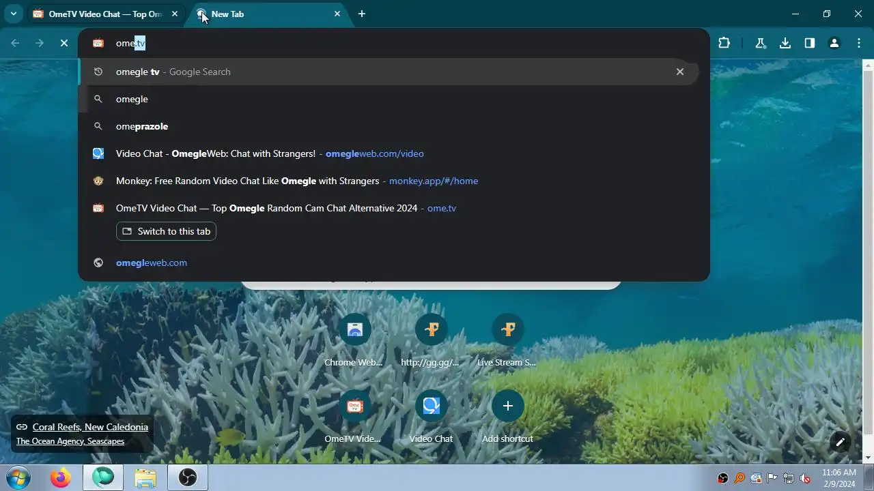Click the muted volume tray icon
This screenshot has height=491, width=874.
(805, 478)
